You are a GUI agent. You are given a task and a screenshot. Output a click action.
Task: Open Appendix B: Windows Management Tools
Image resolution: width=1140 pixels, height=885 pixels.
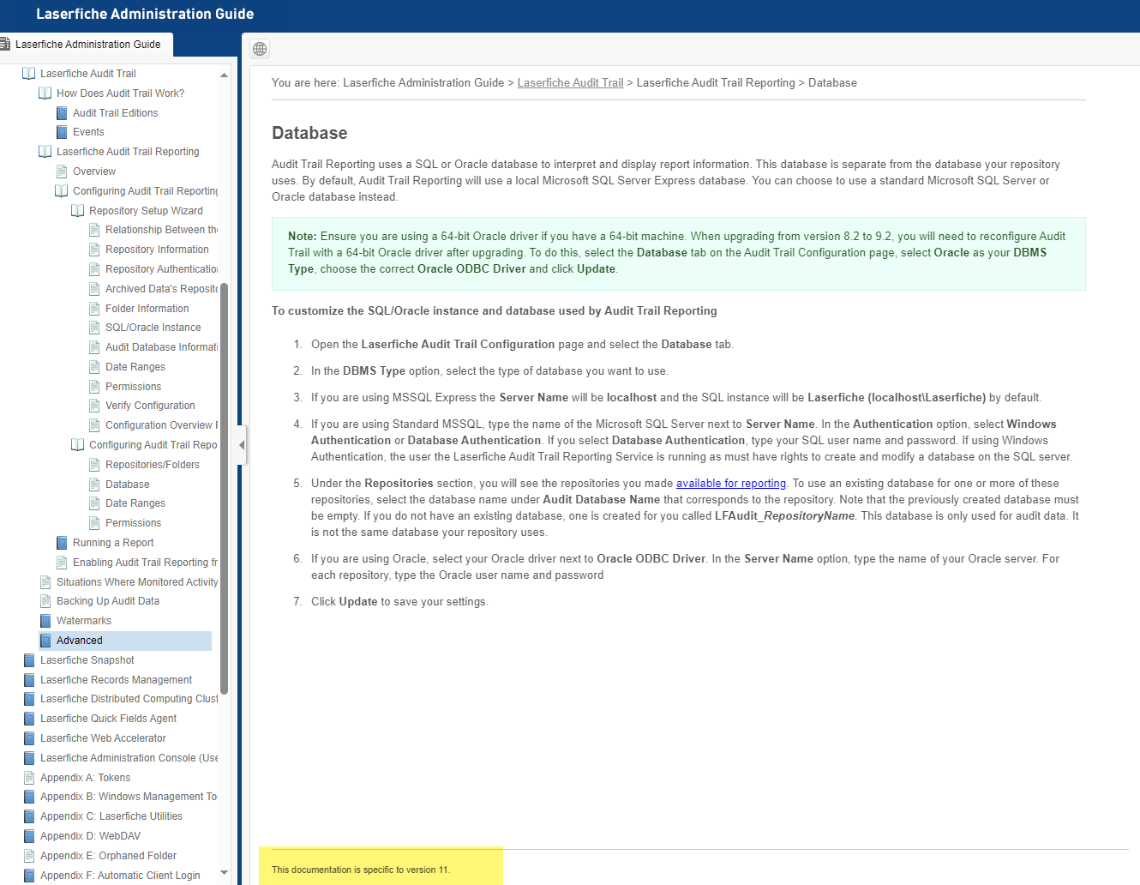click(x=129, y=797)
